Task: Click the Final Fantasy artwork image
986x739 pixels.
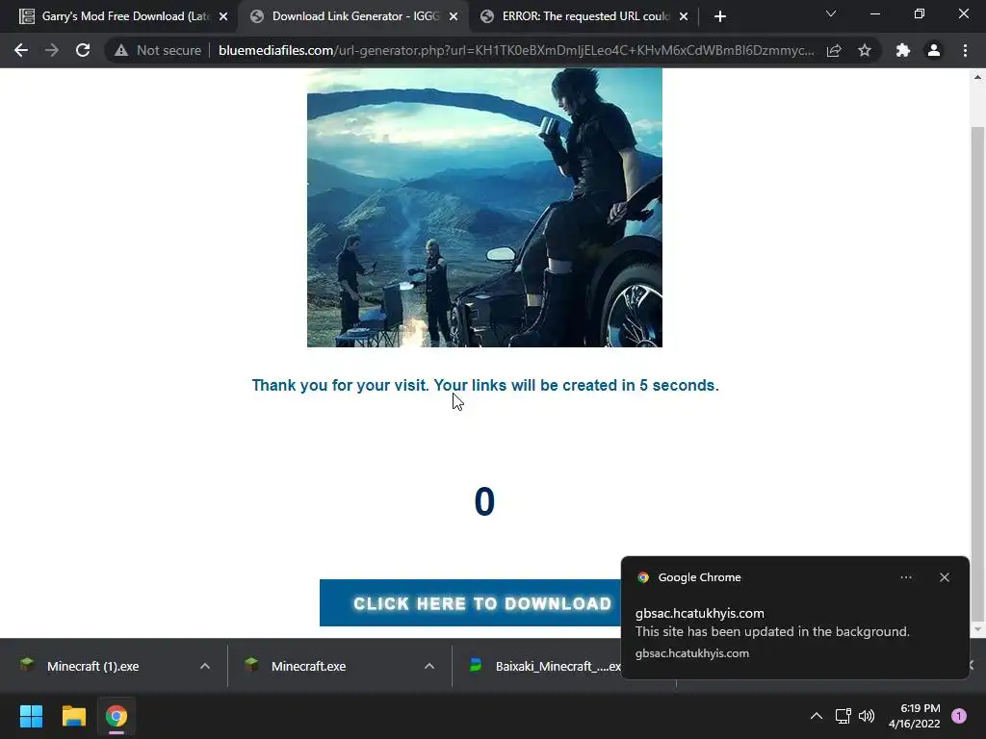Action: click(484, 208)
